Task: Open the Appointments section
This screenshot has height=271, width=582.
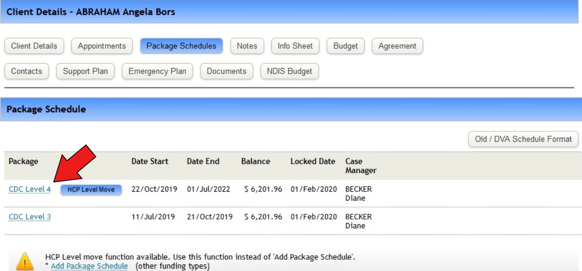Action: (x=102, y=46)
